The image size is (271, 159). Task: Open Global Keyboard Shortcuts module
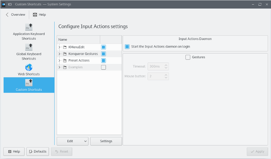pos(29,52)
